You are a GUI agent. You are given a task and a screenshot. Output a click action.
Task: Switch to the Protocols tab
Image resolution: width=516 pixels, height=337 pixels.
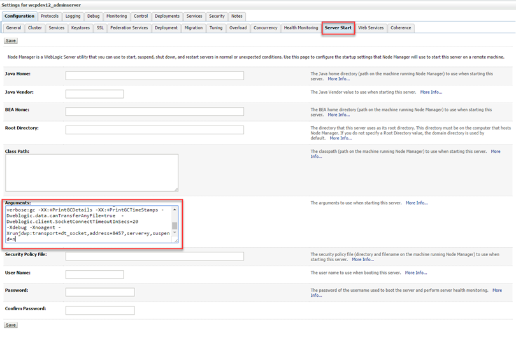[x=50, y=16]
